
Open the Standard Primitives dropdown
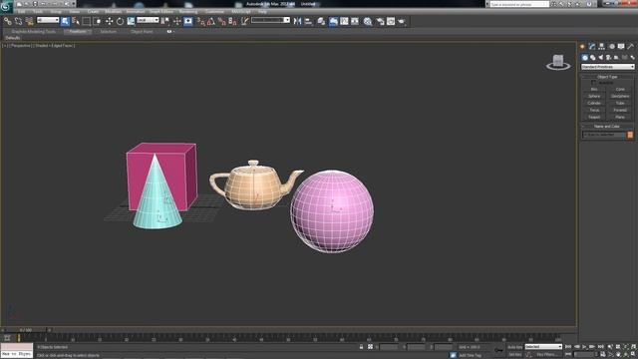tap(607, 67)
